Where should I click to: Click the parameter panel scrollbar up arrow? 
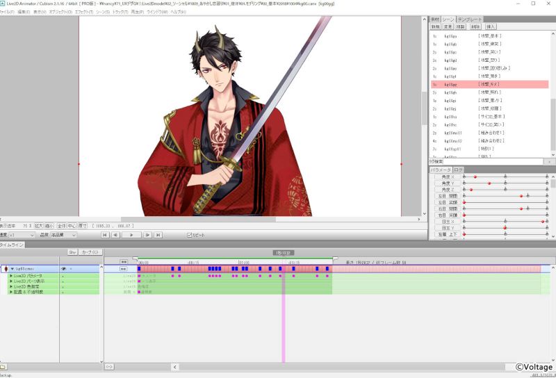(553, 176)
